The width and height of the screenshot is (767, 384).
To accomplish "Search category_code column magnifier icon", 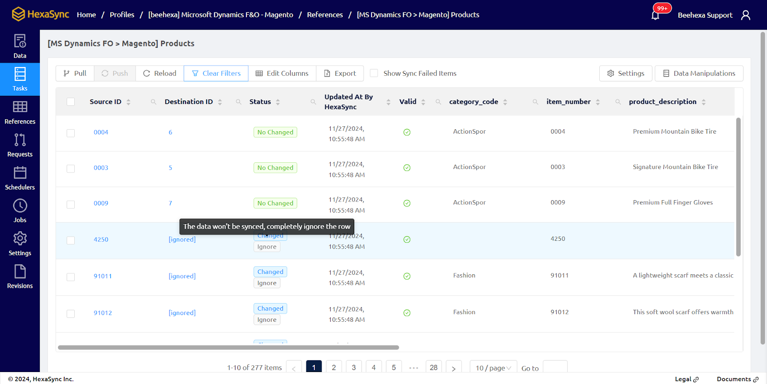I will tap(535, 102).
